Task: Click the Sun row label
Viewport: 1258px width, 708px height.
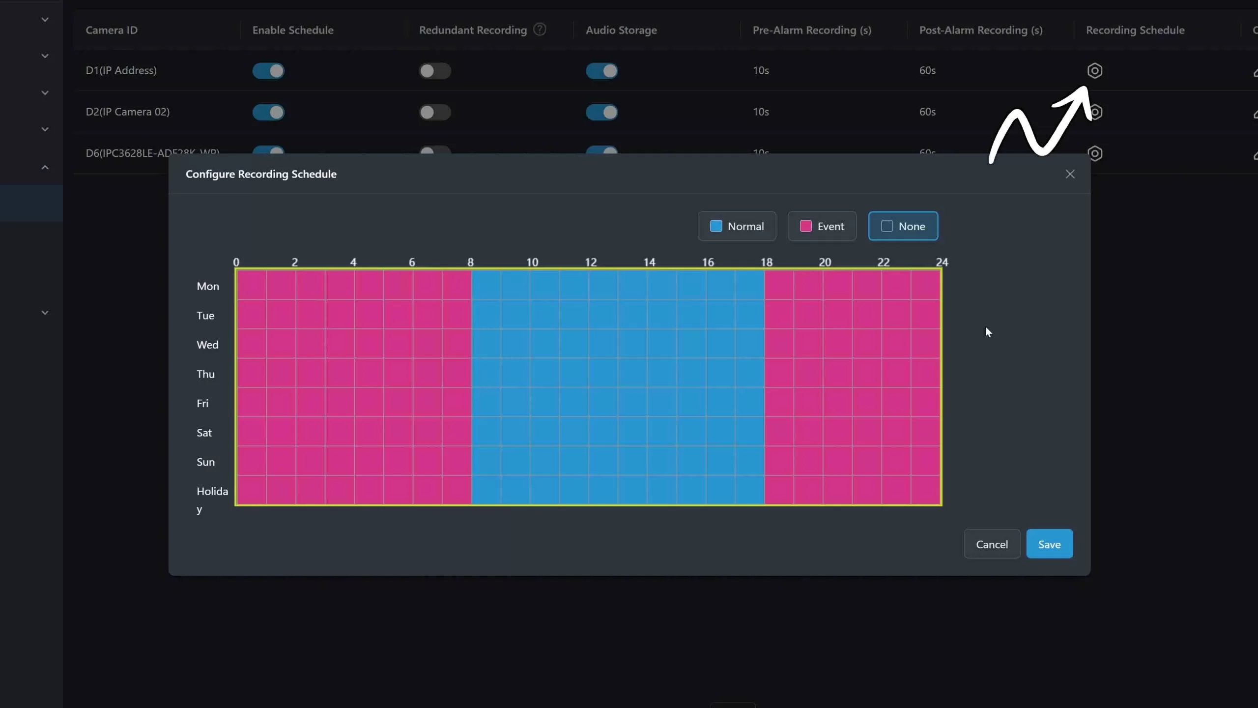Action: coord(205,462)
